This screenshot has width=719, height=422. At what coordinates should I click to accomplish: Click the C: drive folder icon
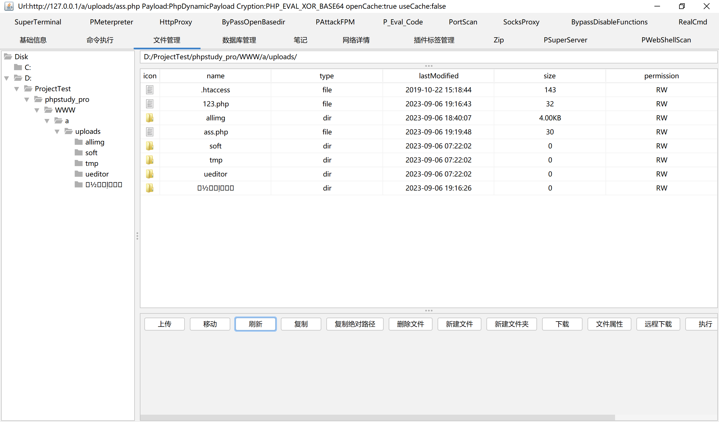tap(18, 67)
